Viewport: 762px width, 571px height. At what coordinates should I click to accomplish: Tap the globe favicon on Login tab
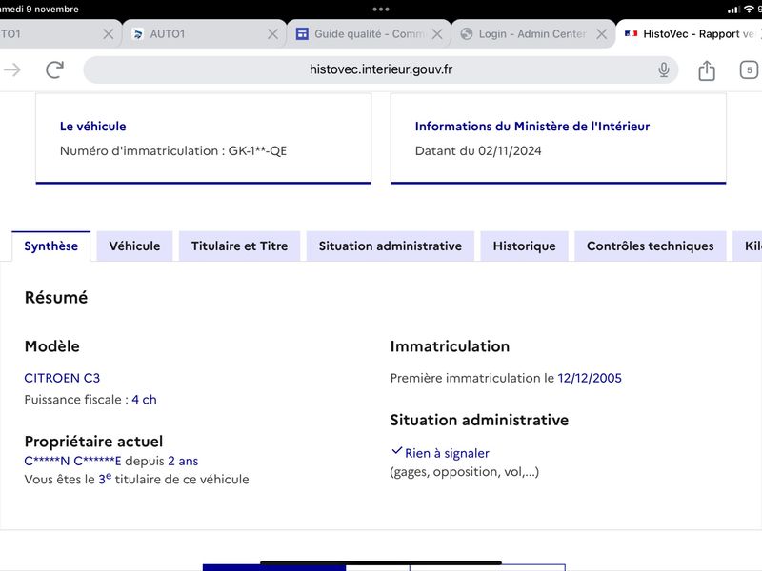click(x=467, y=33)
